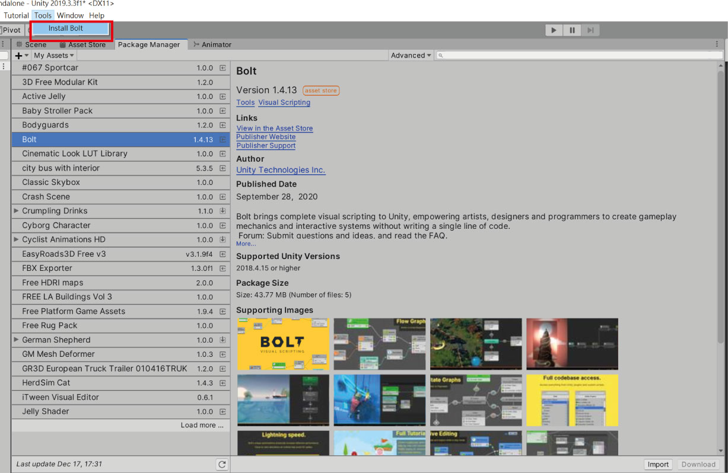Switch to the Animator tab
This screenshot has width=728, height=473.
(212, 44)
